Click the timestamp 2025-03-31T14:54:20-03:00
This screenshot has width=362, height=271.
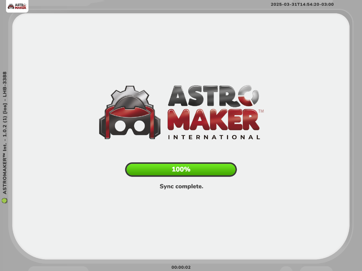pyautogui.click(x=302, y=4)
